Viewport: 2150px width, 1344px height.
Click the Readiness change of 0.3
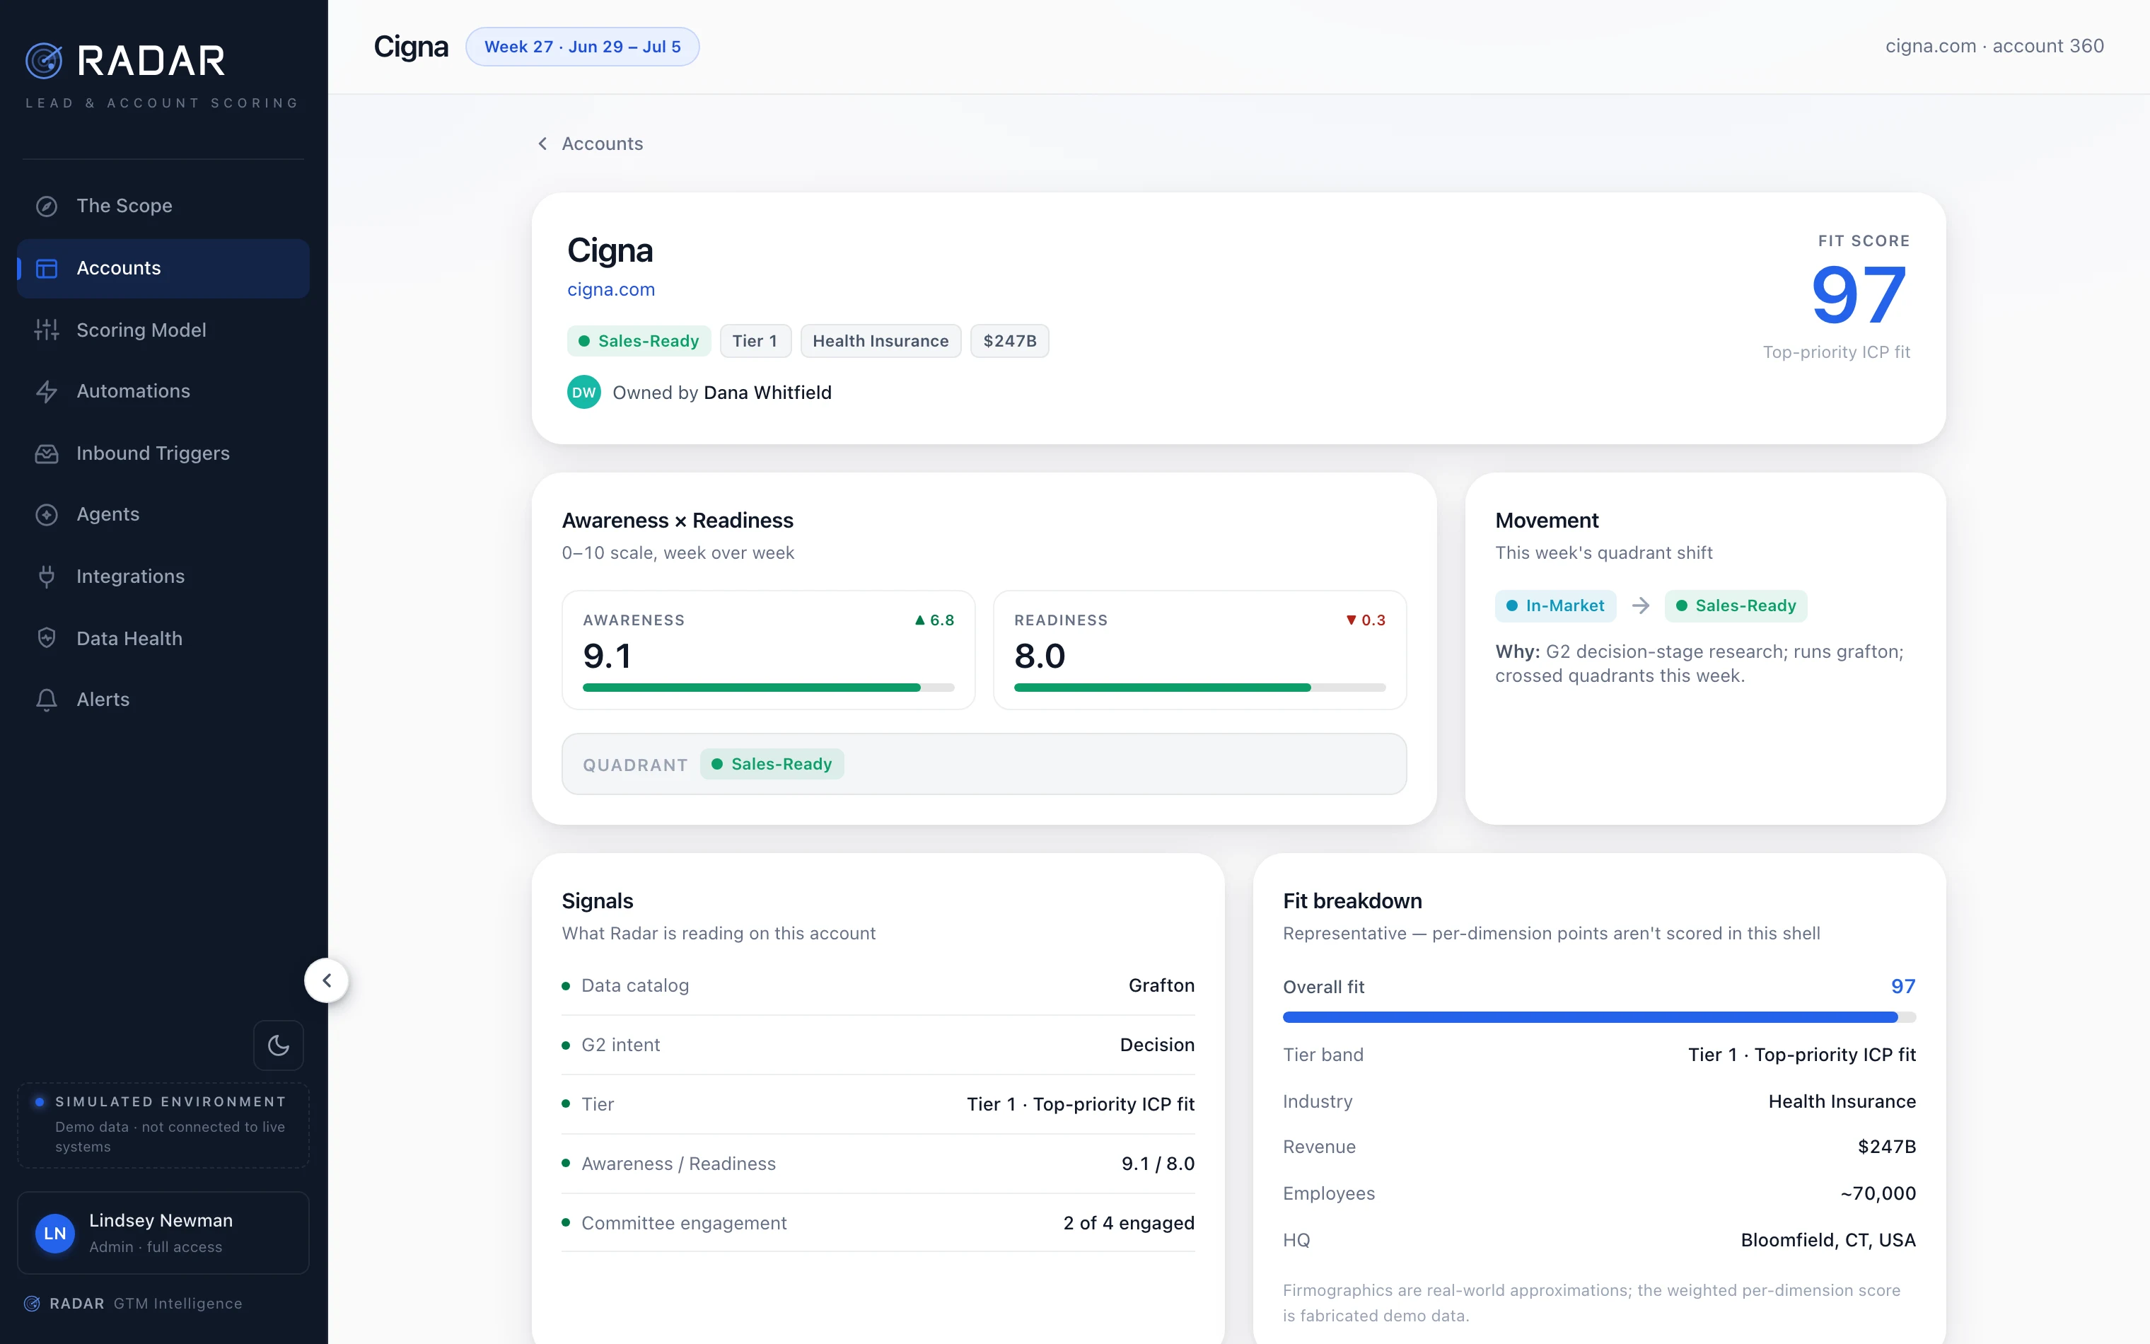coord(1366,620)
